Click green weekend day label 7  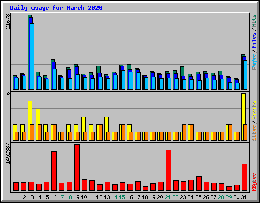tap(62, 197)
